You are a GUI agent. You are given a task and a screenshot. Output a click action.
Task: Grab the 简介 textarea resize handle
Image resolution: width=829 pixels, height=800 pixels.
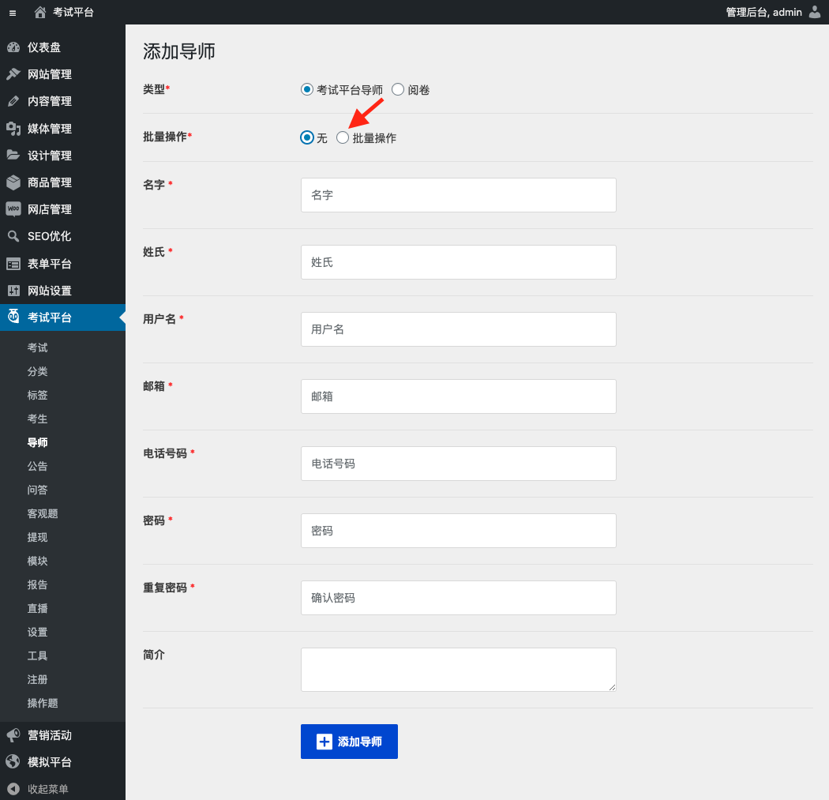612,687
